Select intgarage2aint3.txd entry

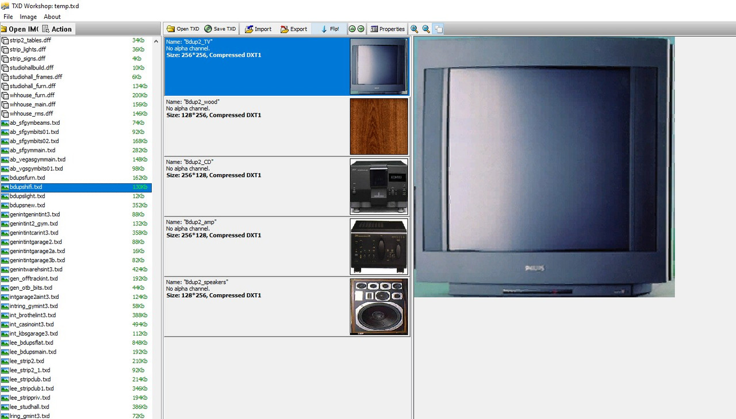click(x=76, y=297)
